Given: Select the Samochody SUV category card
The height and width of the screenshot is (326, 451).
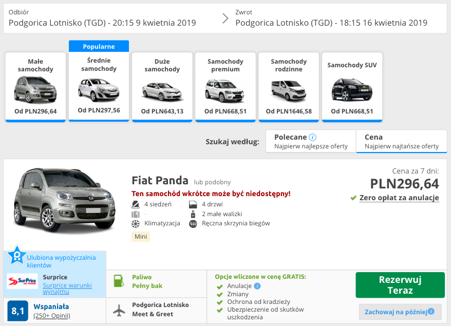Looking at the screenshot, I should pyautogui.click(x=352, y=87).
